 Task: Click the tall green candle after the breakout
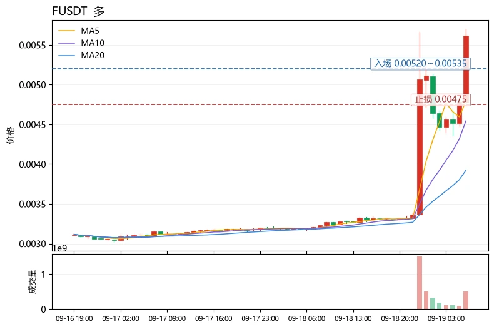coord(433,95)
